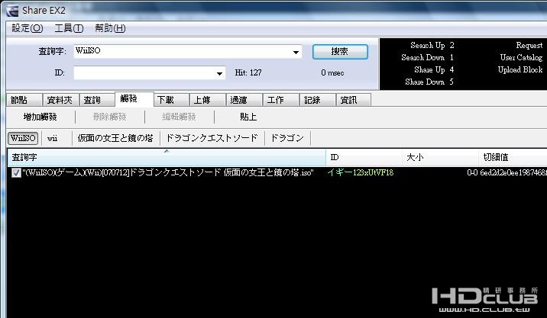Switch to the 過濾 tab
The image size is (547, 318).
click(244, 100)
